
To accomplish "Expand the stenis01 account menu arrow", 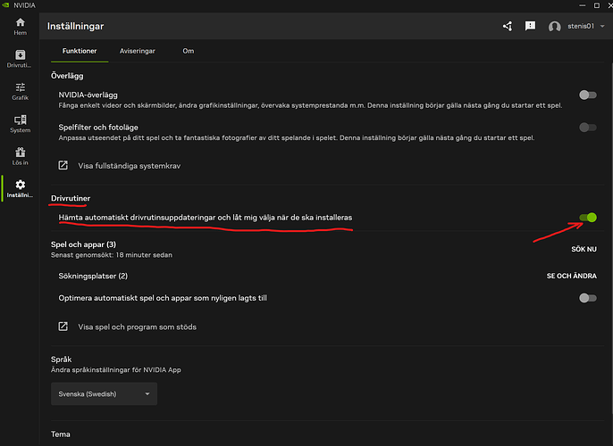I will coord(602,26).
